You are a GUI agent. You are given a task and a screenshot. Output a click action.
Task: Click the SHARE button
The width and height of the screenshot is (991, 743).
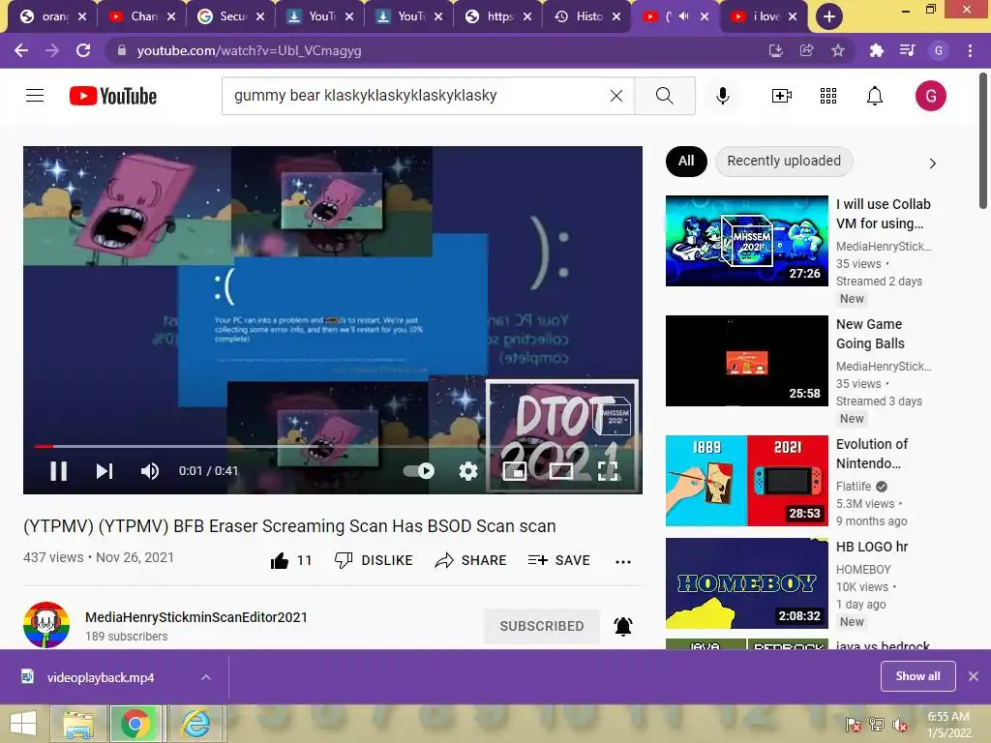coord(471,560)
